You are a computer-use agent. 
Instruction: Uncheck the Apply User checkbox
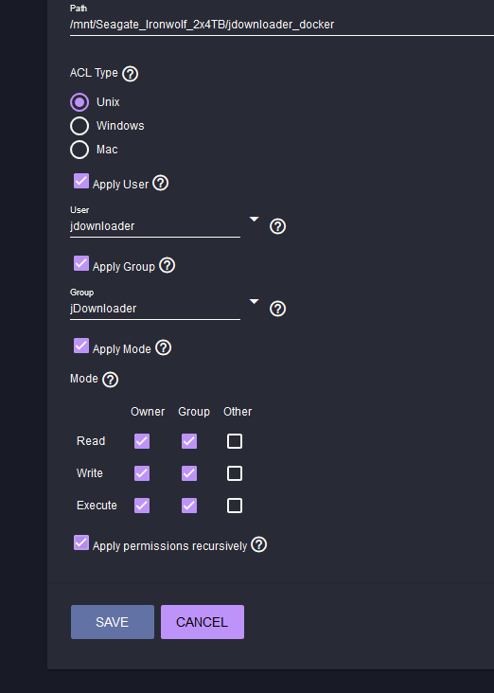(x=81, y=181)
